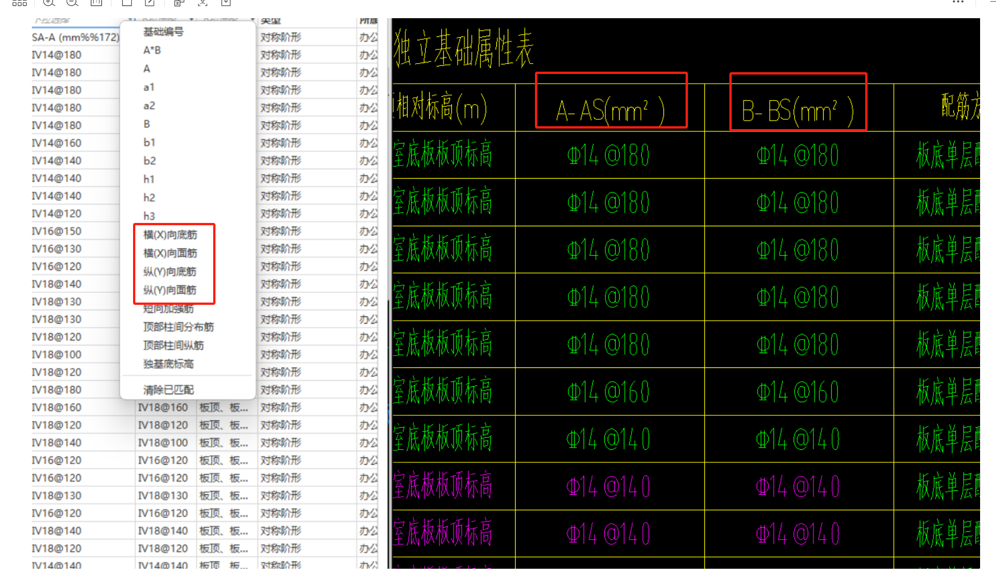Select menu entry a1
This screenshot has width=996, height=571.
click(x=148, y=87)
